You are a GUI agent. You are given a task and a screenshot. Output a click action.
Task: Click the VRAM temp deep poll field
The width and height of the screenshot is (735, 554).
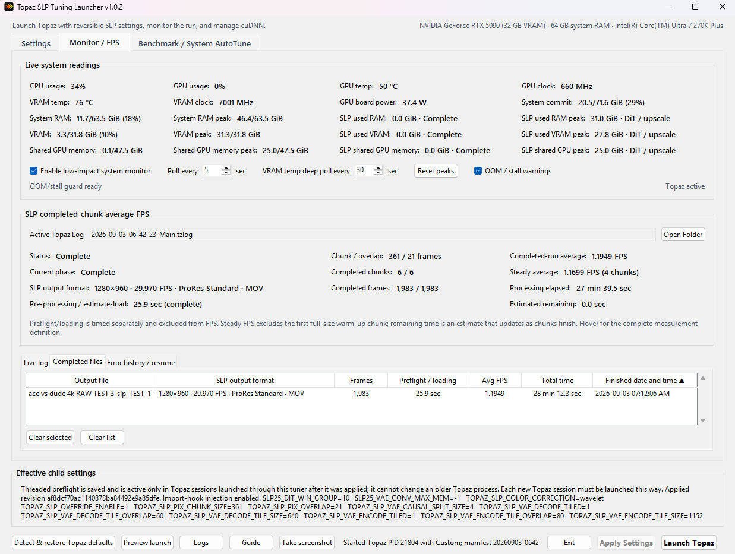[364, 170]
